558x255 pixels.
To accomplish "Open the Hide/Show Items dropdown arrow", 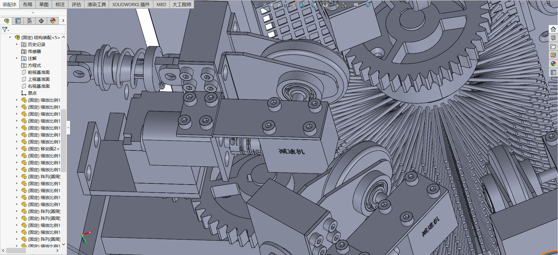I will pos(331,5).
